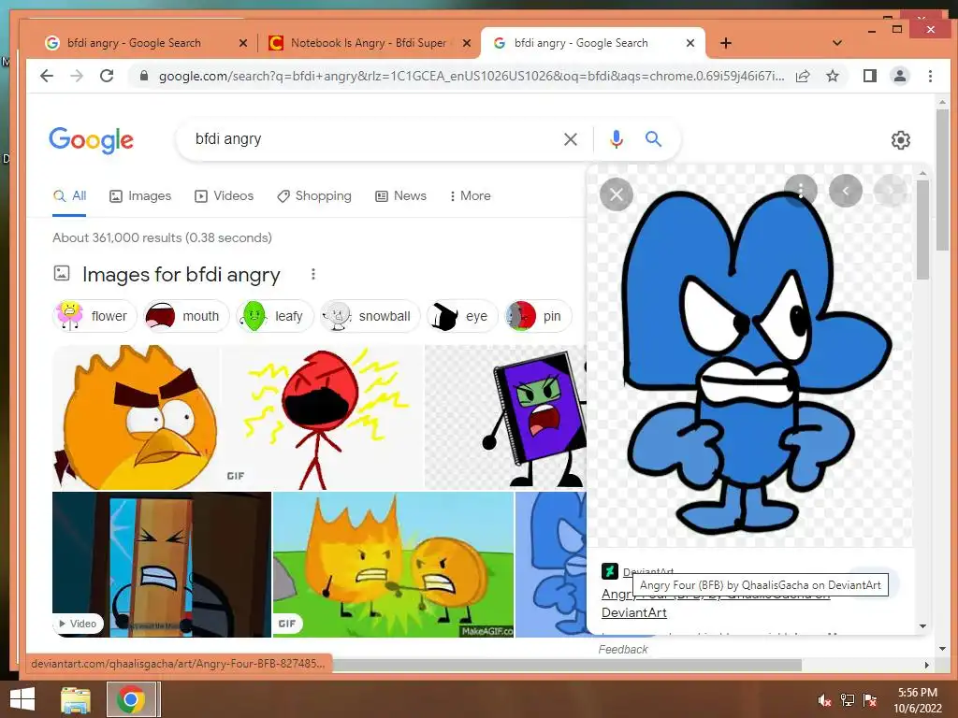Open the network tray icon
958x718 pixels.
tap(847, 700)
